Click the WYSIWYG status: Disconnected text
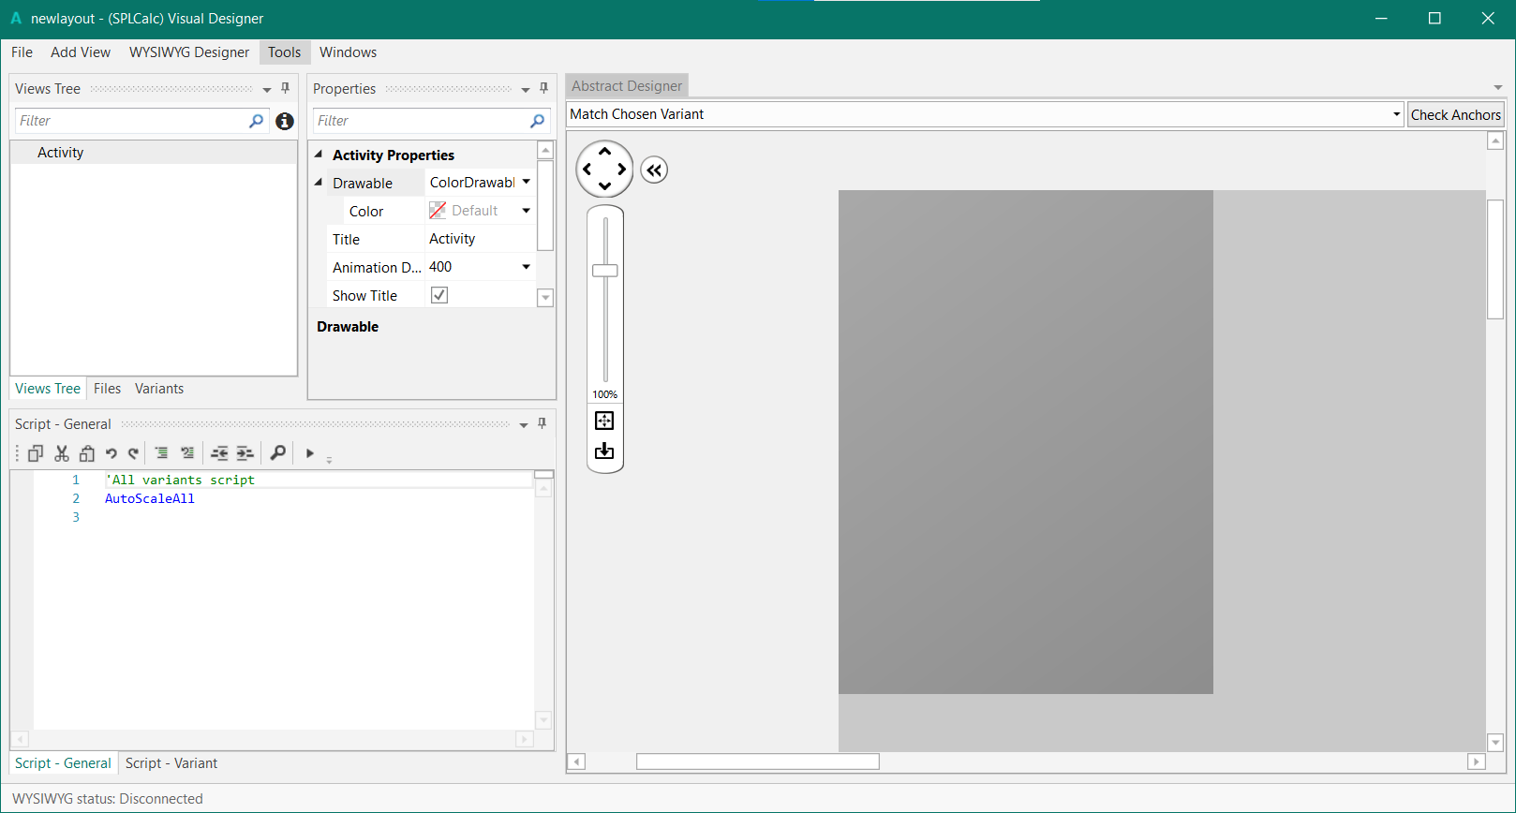 coord(108,799)
